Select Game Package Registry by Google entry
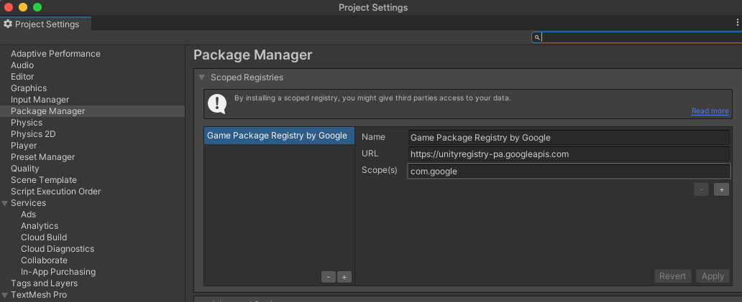The image size is (742, 302). pyautogui.click(x=279, y=136)
